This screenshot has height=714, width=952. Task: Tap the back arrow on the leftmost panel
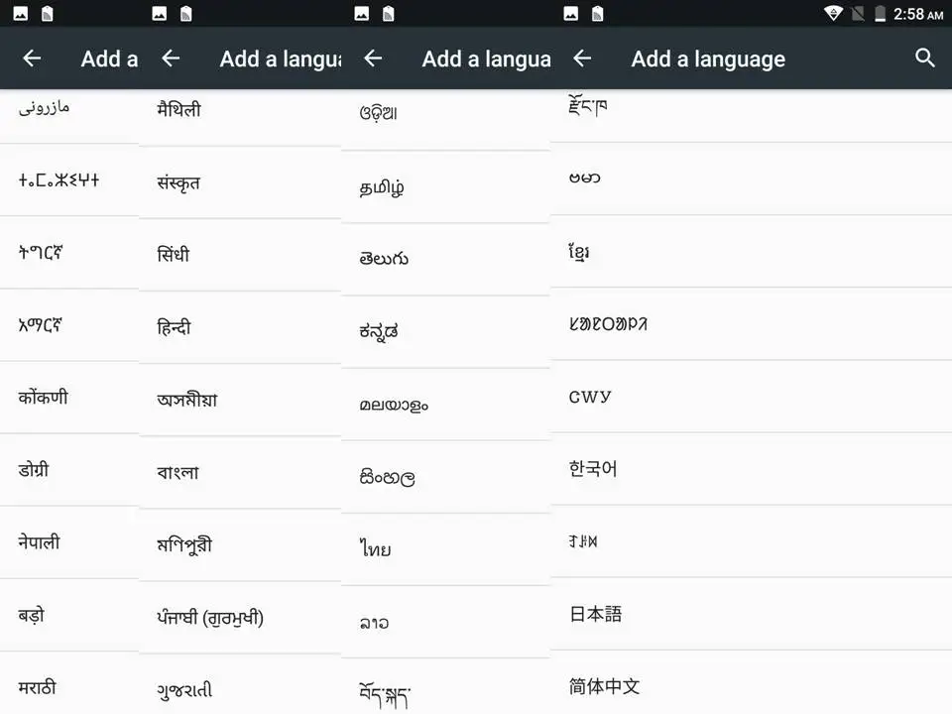coord(32,59)
